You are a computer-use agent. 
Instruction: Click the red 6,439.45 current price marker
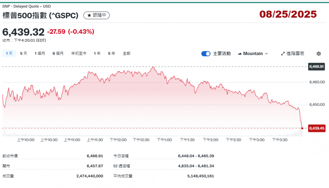(316, 128)
